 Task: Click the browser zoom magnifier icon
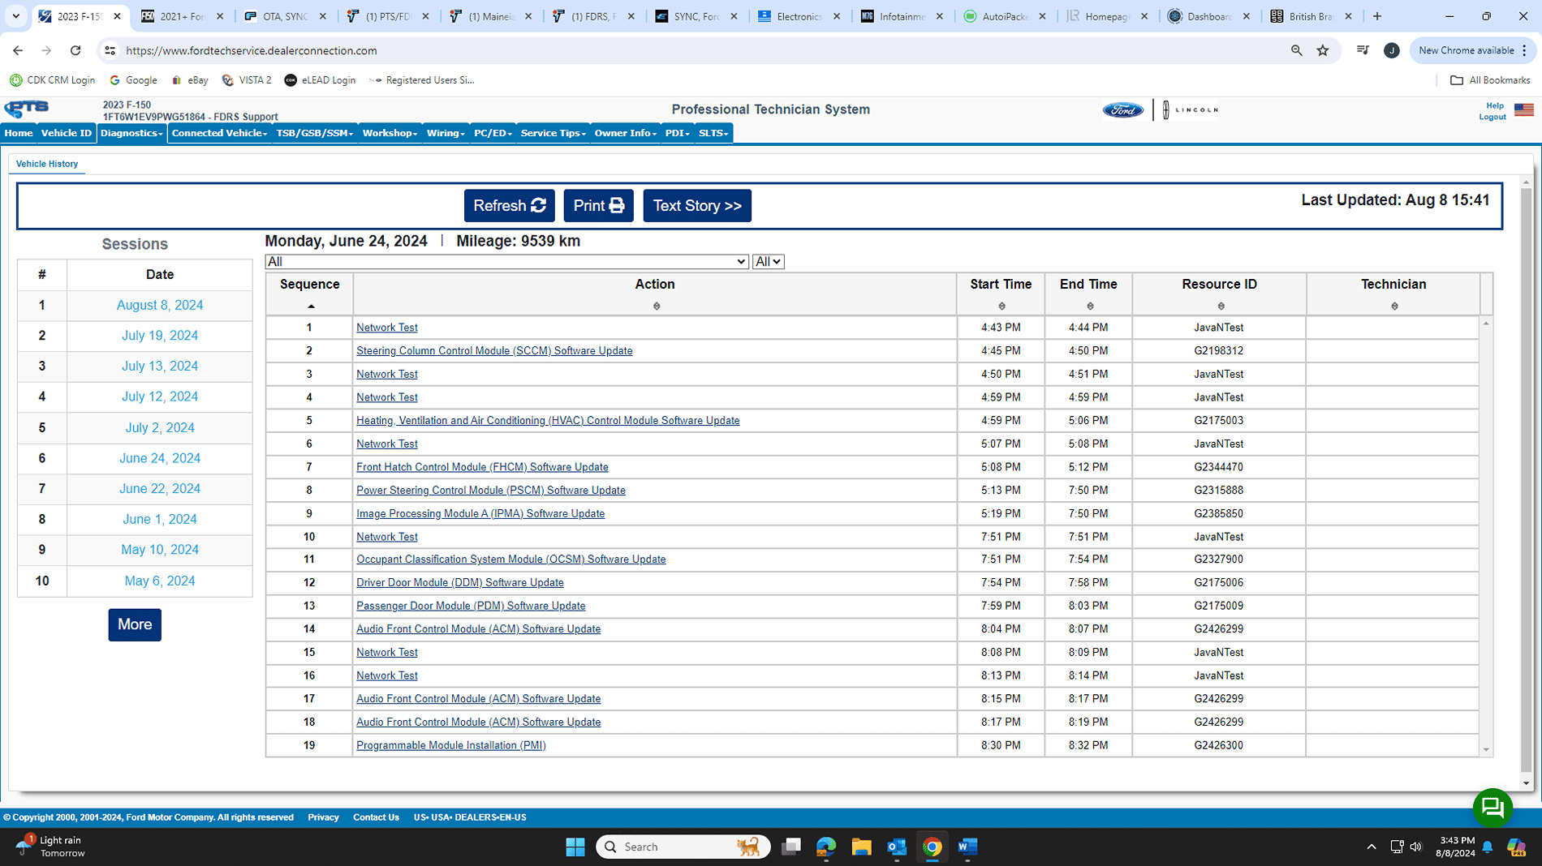tap(1296, 50)
